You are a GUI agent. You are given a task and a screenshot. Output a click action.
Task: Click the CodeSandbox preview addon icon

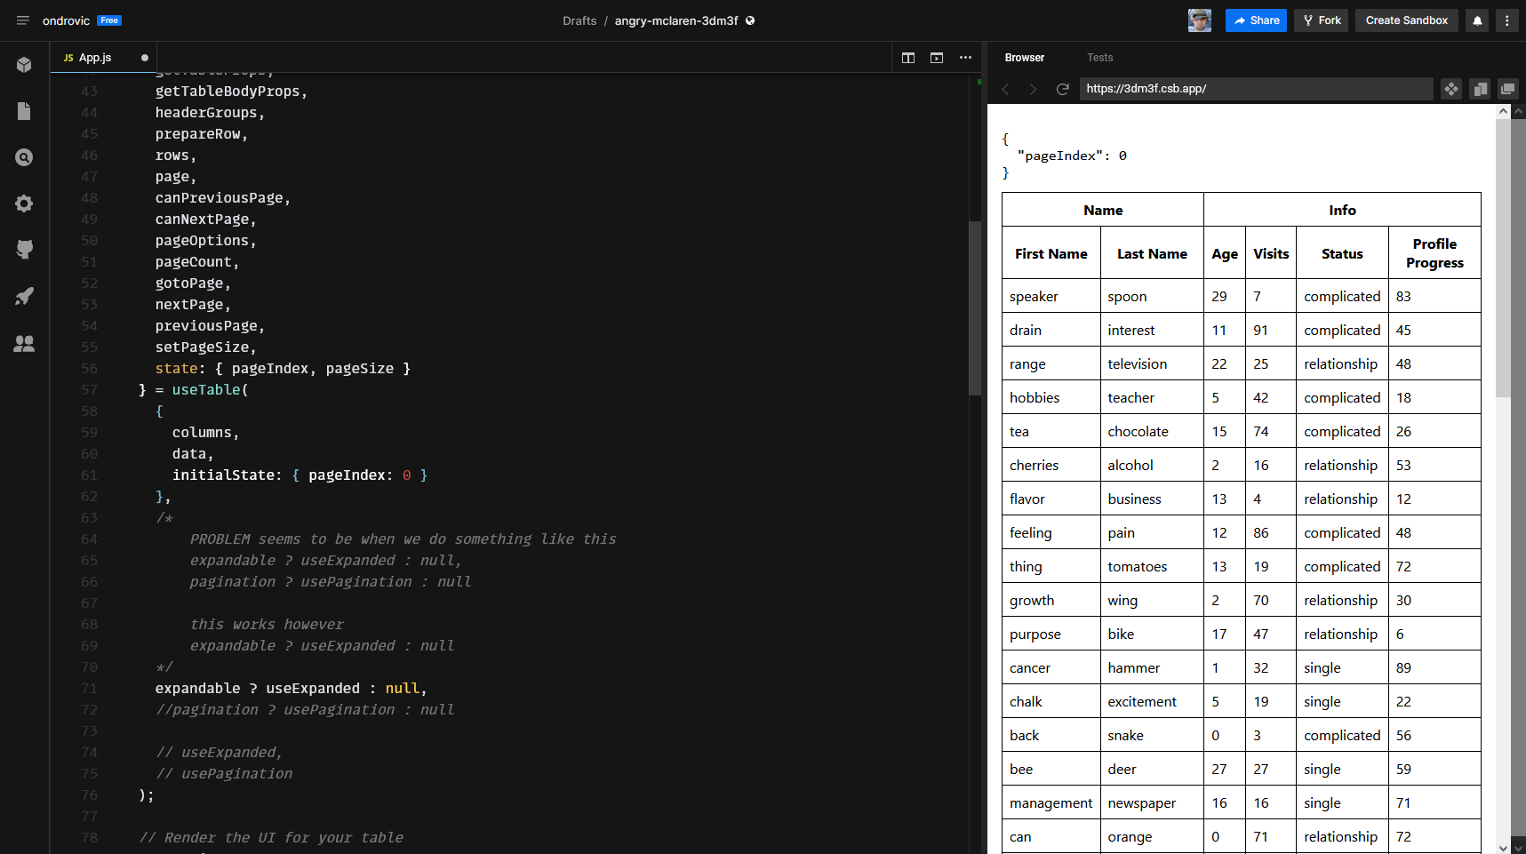[1451, 89]
